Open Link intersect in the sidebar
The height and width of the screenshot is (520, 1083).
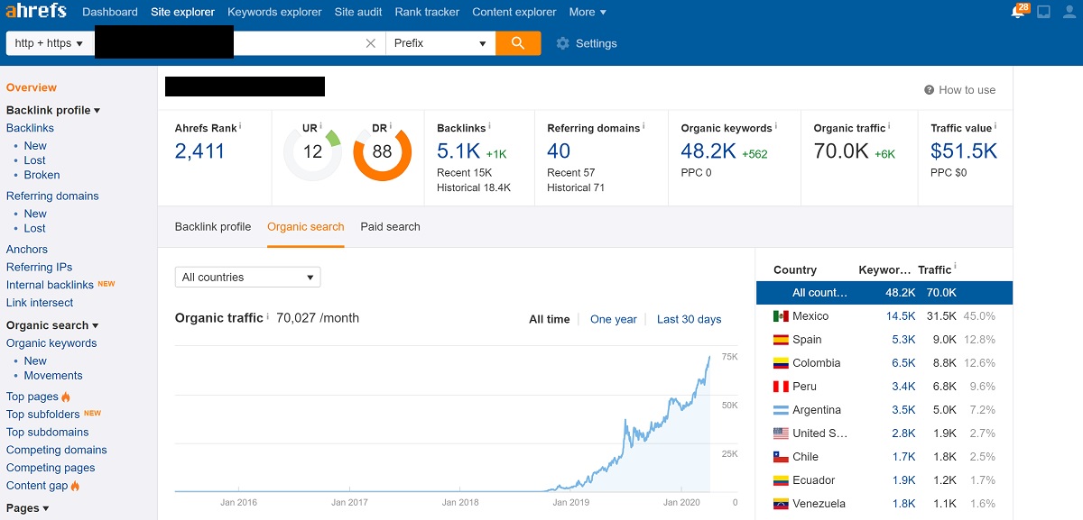pos(40,303)
